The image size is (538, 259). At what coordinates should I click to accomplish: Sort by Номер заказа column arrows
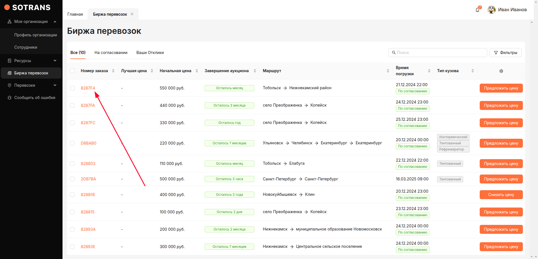(x=113, y=71)
